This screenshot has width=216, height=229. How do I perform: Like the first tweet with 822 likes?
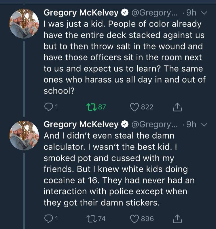[x=134, y=107]
